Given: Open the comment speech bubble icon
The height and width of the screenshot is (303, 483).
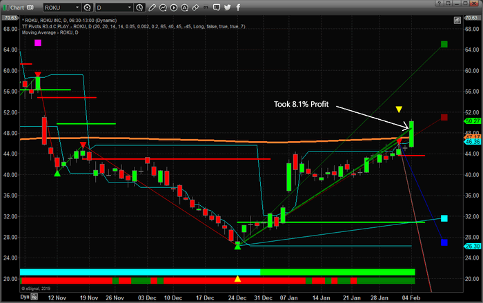Looking at the screenshot, I should [217, 8].
